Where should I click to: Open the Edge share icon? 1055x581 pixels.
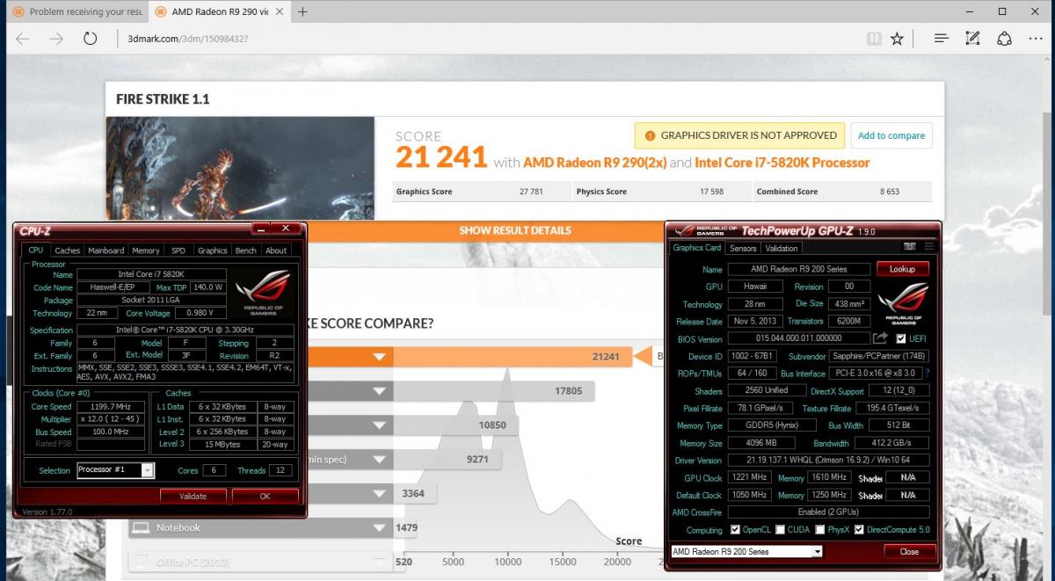(x=1004, y=39)
